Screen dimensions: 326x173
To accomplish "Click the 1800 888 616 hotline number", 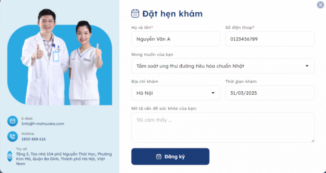I will point(34,139).
